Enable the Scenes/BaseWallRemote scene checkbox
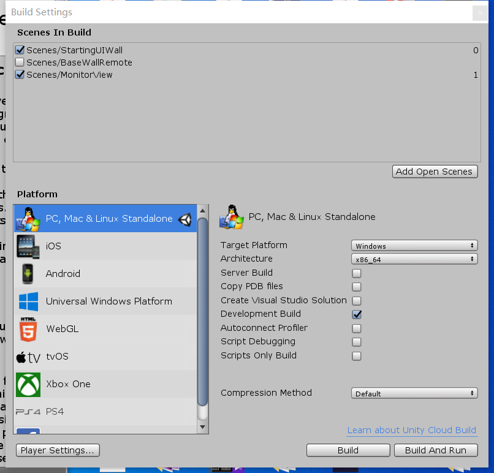The height and width of the screenshot is (473, 494). pos(20,62)
